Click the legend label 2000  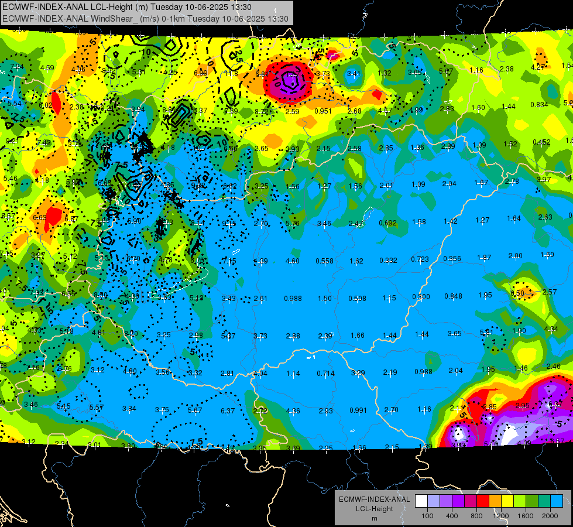550,516
